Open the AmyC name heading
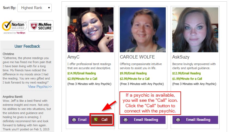Screen dimensions: 230x132 [x=73, y=57]
